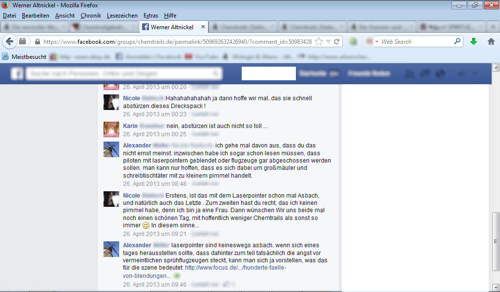500x292 pixels.
Task: Click the page scrollbar up arrow
Action: click(496, 67)
